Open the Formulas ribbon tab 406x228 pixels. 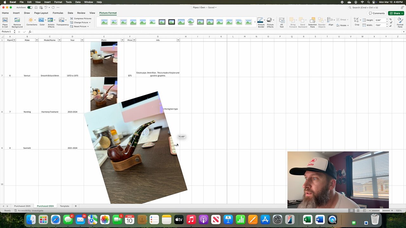58,13
